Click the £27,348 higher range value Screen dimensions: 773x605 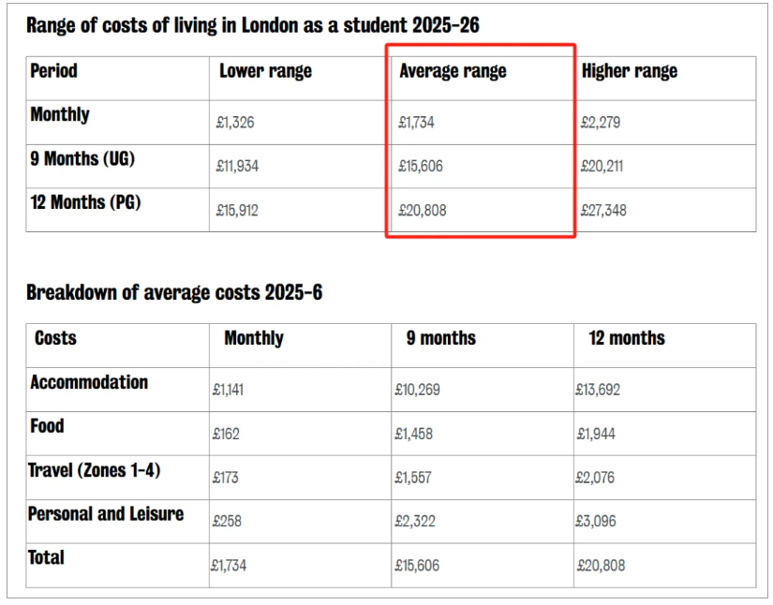[x=602, y=211]
